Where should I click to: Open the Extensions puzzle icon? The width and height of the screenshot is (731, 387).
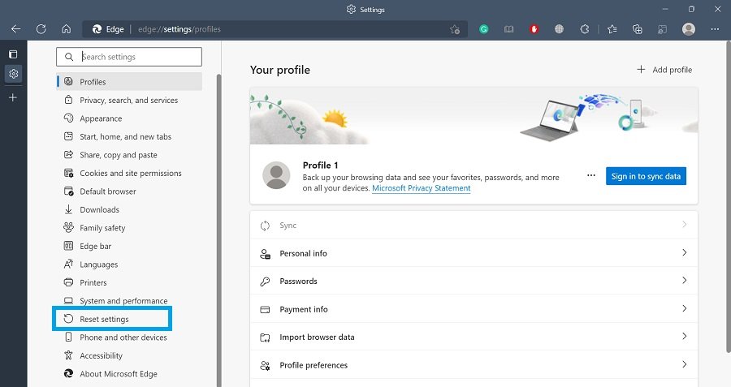pyautogui.click(x=585, y=29)
